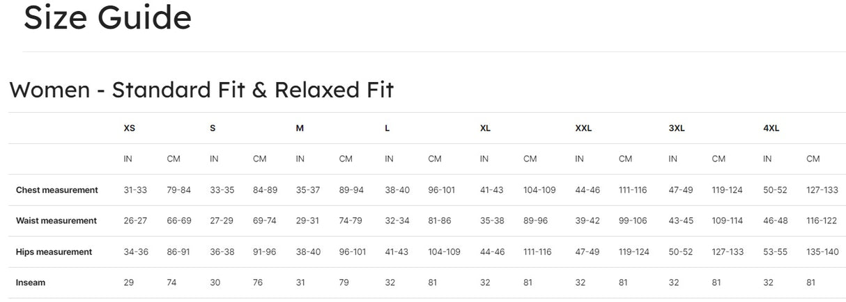Viewport: 846px width, 302px height.
Task: Select the M size column header
Action: (300, 128)
